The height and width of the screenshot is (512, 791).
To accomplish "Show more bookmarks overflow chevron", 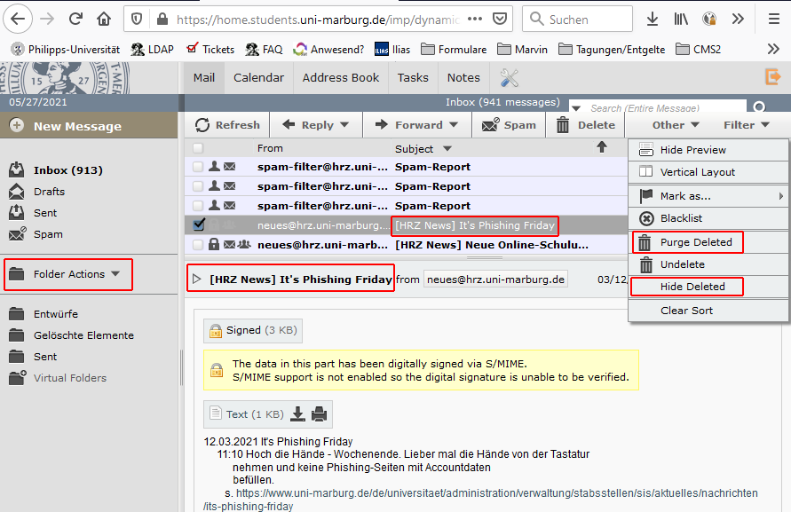I will point(773,49).
